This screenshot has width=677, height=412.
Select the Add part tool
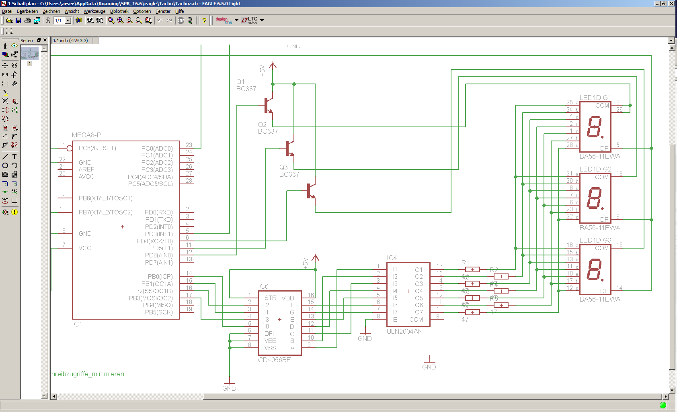tap(14, 101)
